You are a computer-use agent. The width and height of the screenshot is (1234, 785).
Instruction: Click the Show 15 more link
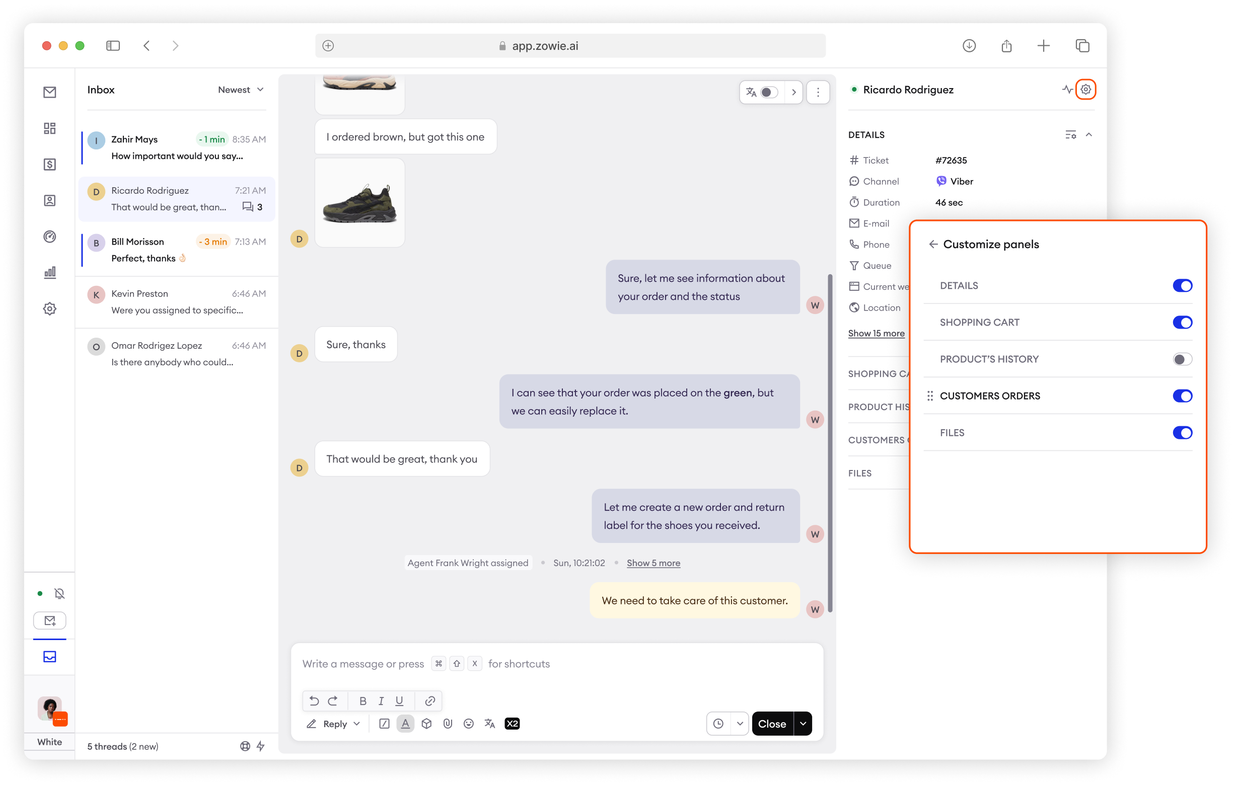[877, 333]
